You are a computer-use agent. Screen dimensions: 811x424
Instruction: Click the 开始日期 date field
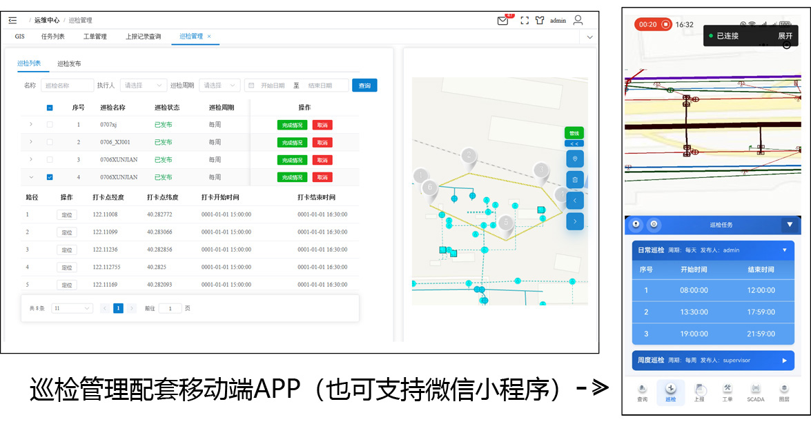pos(273,85)
